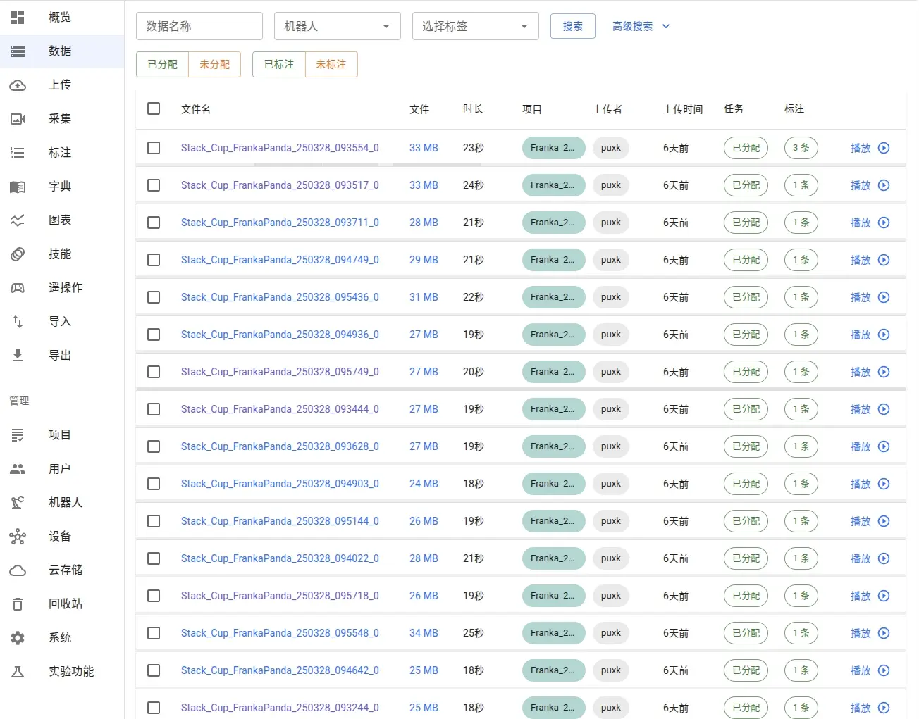This screenshot has height=719, width=919.
Task: Select checkbox for file 250328_093711_0
Action: pos(154,223)
